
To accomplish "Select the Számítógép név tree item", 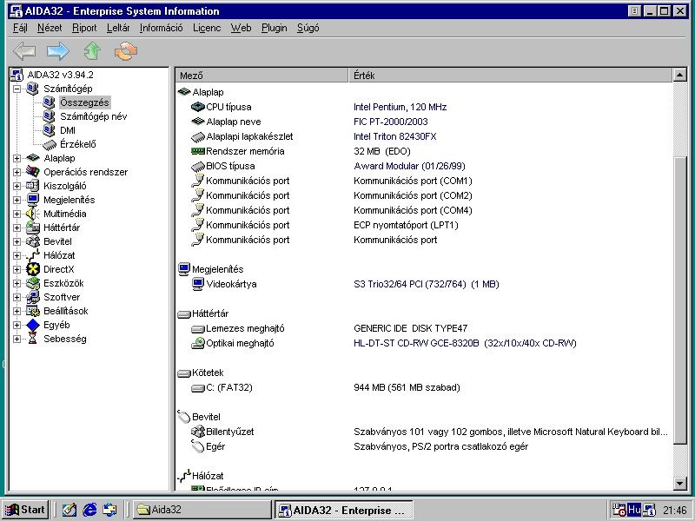I will [x=94, y=116].
